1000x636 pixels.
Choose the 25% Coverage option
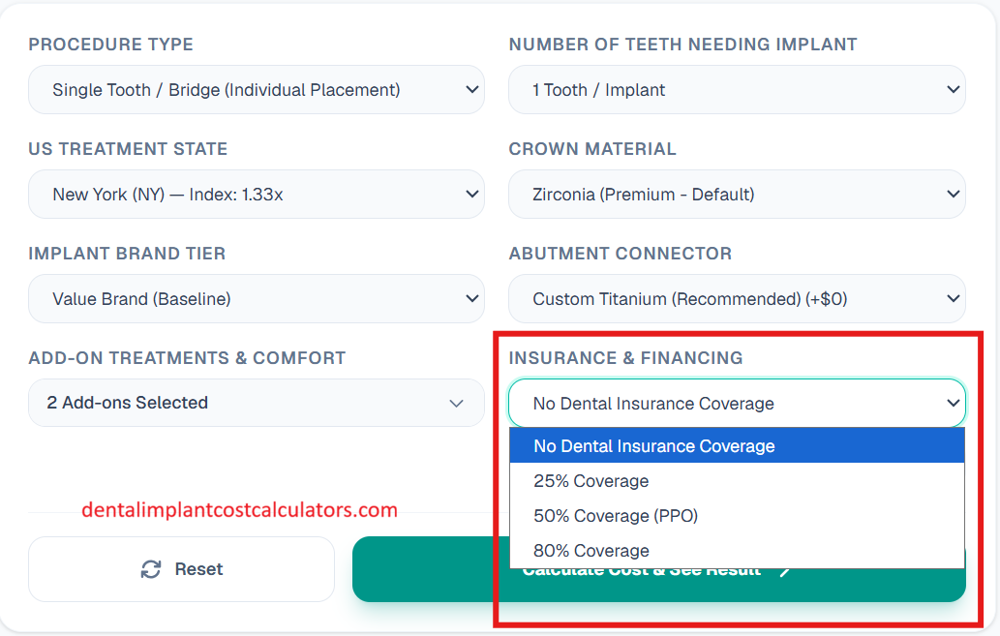click(x=737, y=481)
